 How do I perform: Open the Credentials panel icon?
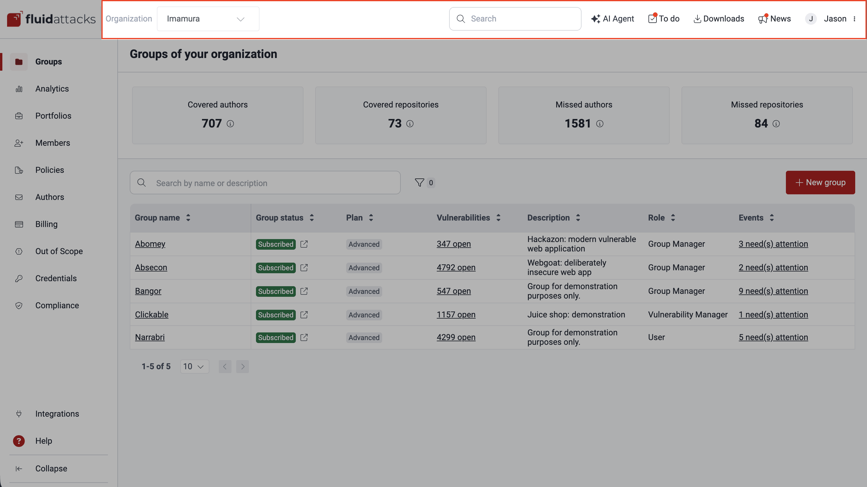click(x=19, y=278)
